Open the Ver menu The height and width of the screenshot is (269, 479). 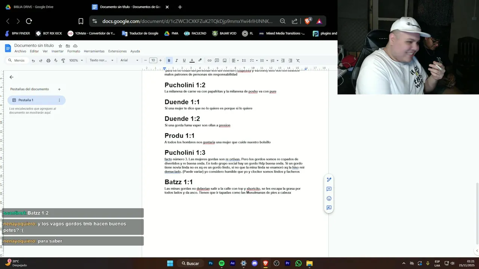coord(45,51)
